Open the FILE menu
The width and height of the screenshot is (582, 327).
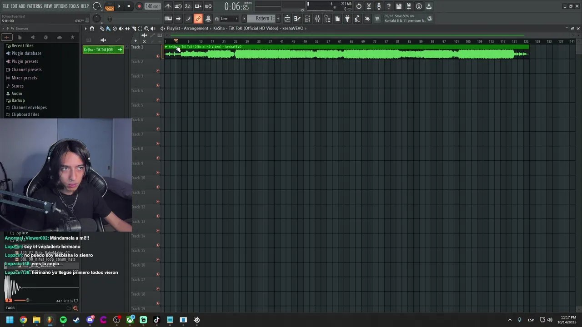tap(5, 6)
